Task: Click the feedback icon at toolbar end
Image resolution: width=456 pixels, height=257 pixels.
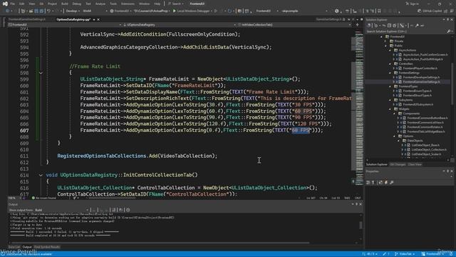Action: pos(451,11)
